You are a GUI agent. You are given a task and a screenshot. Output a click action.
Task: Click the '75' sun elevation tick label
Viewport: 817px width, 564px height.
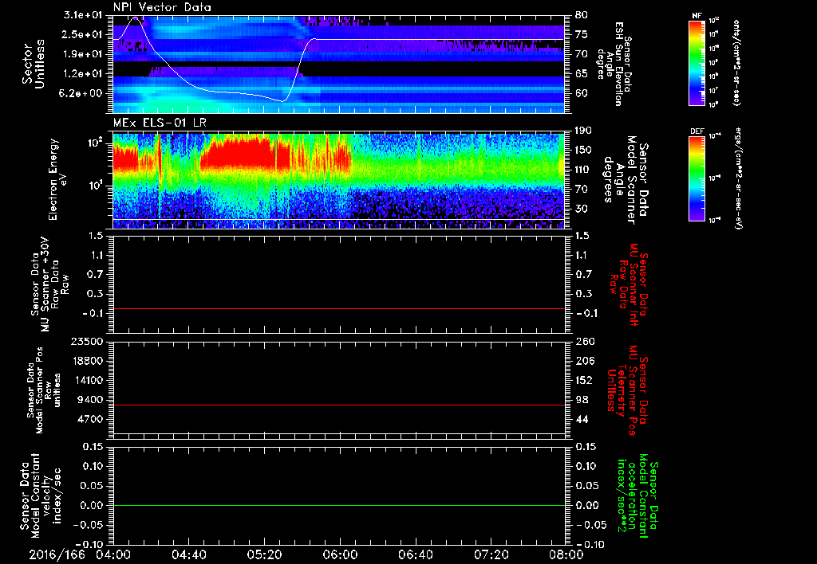click(582, 34)
